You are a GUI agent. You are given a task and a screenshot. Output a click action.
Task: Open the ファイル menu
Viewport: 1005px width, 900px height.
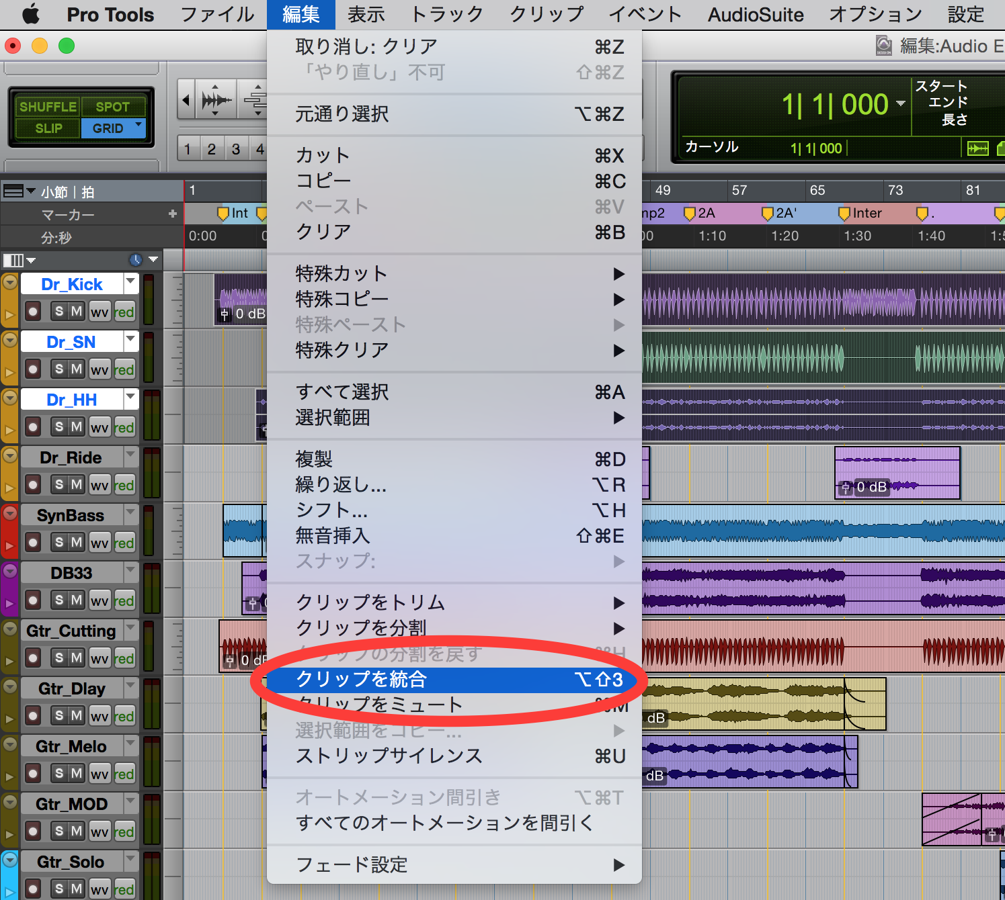click(218, 14)
